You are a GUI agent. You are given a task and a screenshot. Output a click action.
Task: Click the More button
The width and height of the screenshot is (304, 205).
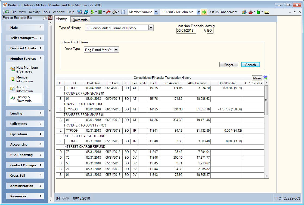[257, 78]
